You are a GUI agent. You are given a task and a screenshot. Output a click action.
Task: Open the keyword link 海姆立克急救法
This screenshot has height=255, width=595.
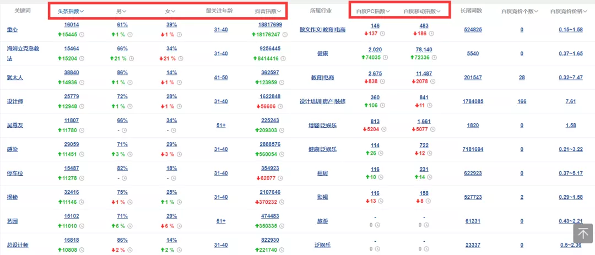click(23, 53)
